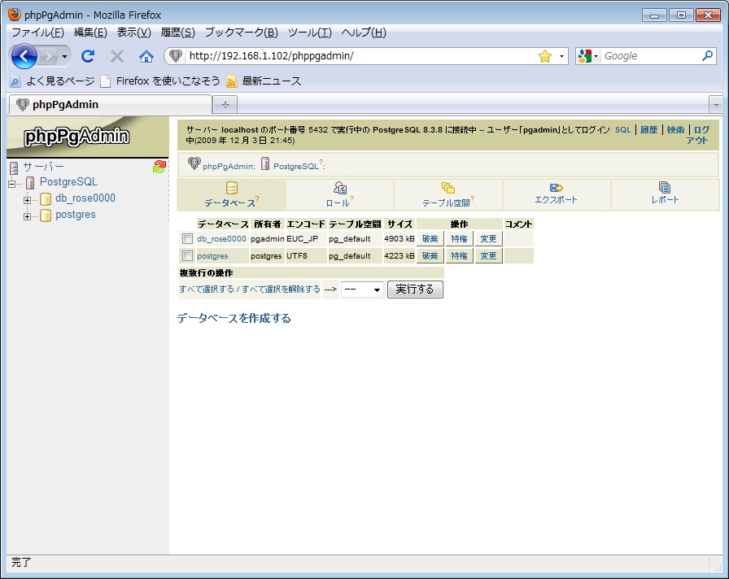Click the PostgreSQL server icon in tree
The width and height of the screenshot is (729, 579).
coord(30,183)
